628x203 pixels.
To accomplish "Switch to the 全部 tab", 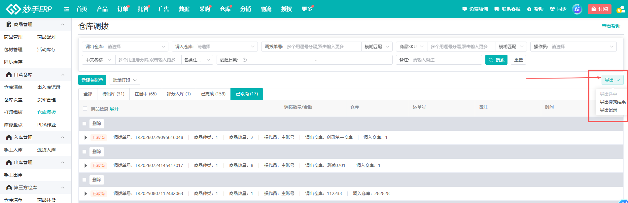I will click(x=88, y=94).
